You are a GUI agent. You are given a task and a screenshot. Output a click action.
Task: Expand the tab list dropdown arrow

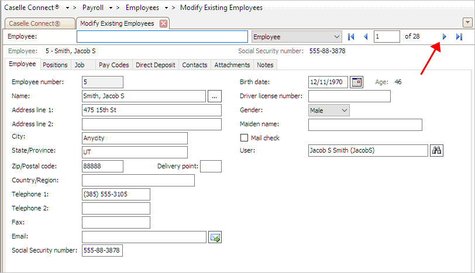tap(467, 23)
